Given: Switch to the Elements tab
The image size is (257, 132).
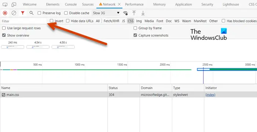Looking at the screenshot, I should click(53, 4).
